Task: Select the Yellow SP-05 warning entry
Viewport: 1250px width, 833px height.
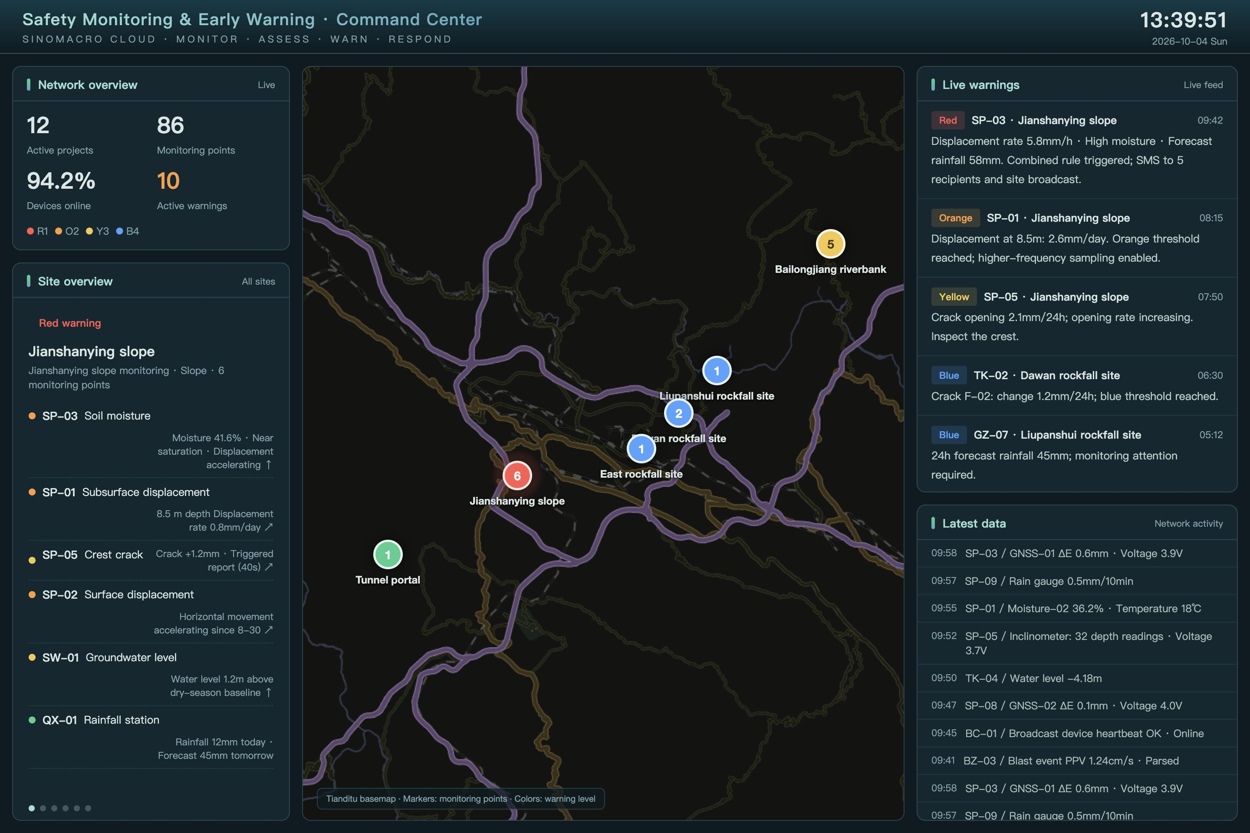Action: click(x=1077, y=316)
